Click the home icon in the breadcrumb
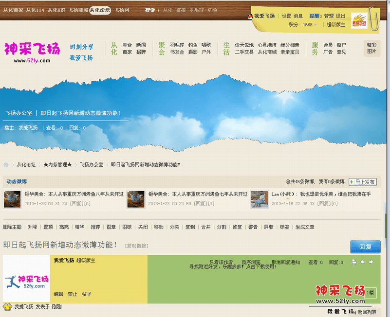 6,165
